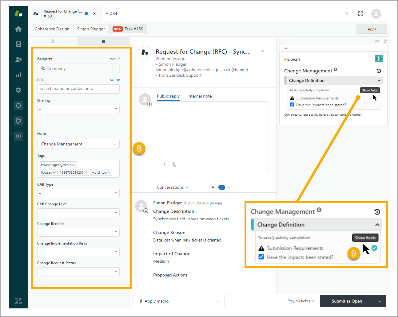Switch to the Internal note tab

[x=200, y=96]
